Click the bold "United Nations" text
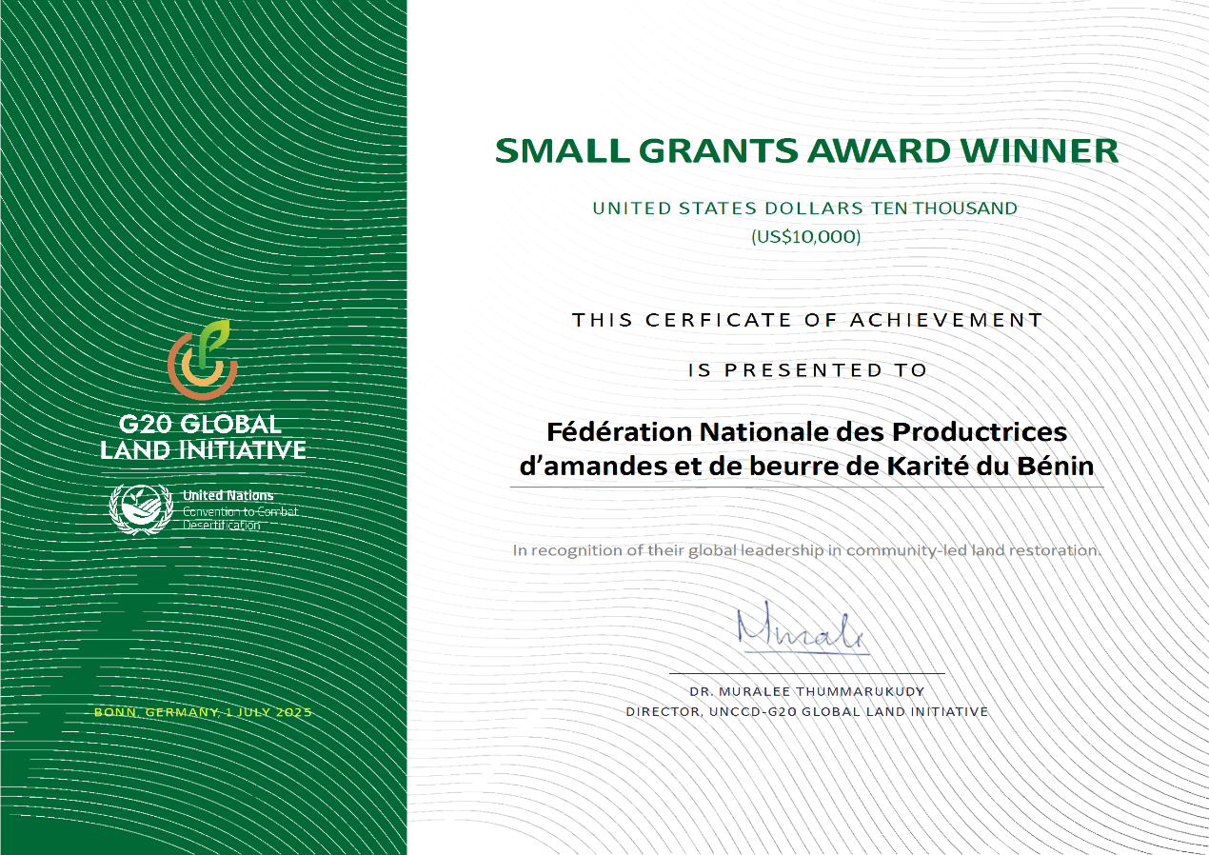This screenshot has height=855, width=1209. [228, 495]
